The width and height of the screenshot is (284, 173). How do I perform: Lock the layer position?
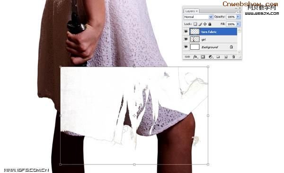click(205, 24)
